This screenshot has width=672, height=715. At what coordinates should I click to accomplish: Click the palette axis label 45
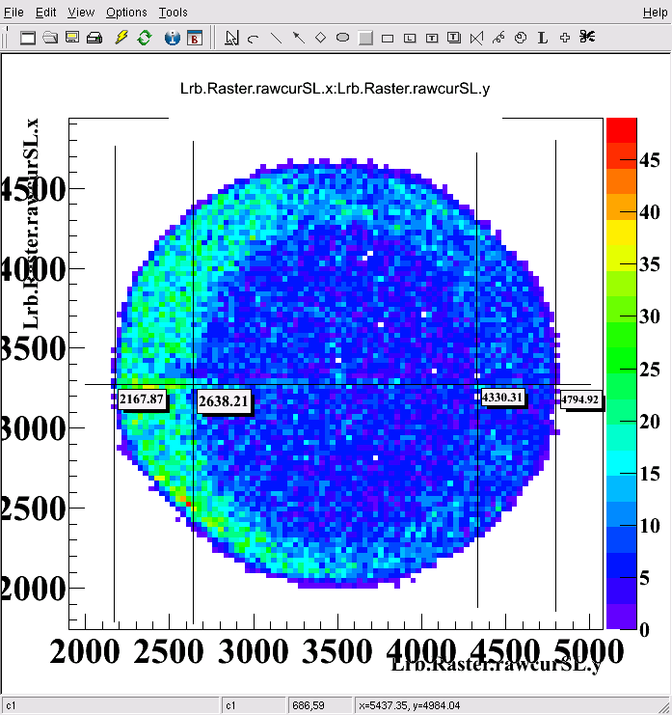click(x=649, y=160)
